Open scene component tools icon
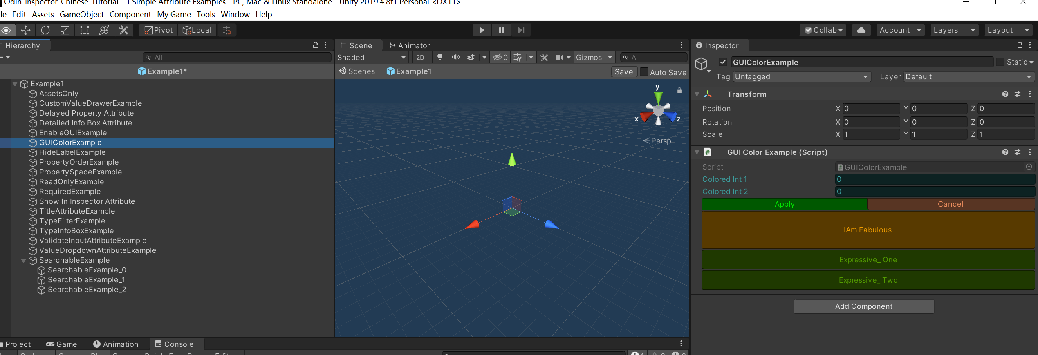1038x355 pixels. point(544,58)
